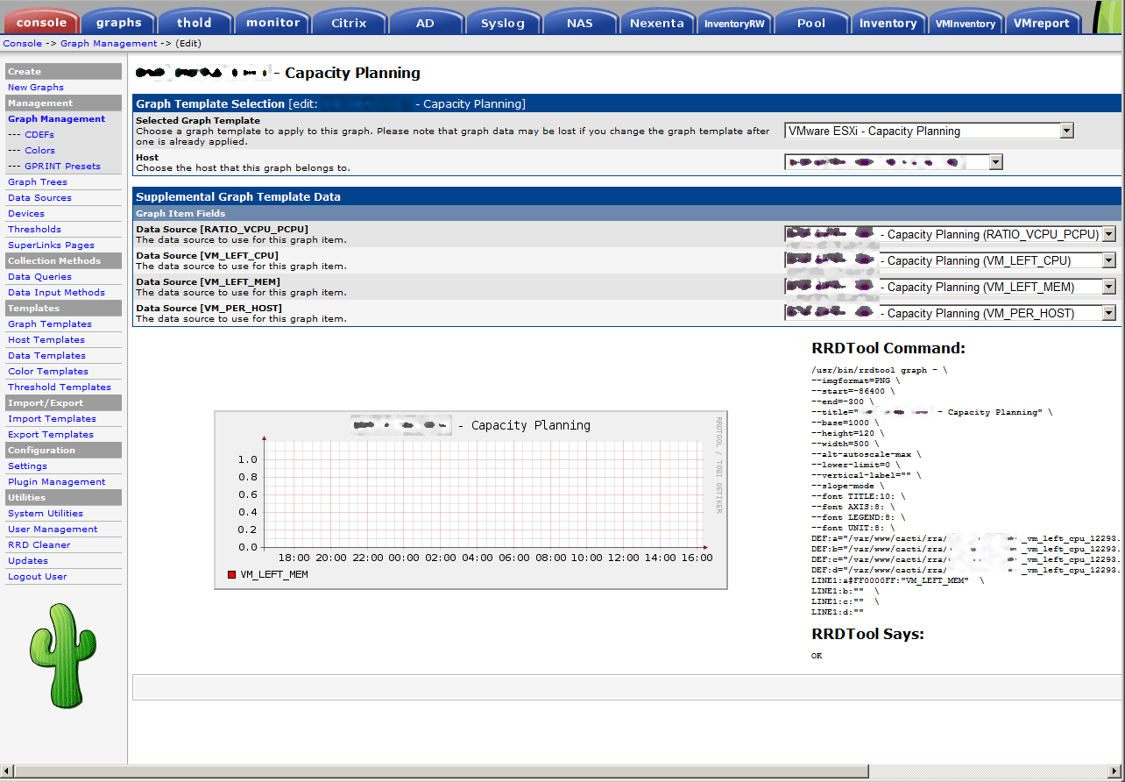
Task: Switch to the graphs tab
Action: tap(119, 23)
